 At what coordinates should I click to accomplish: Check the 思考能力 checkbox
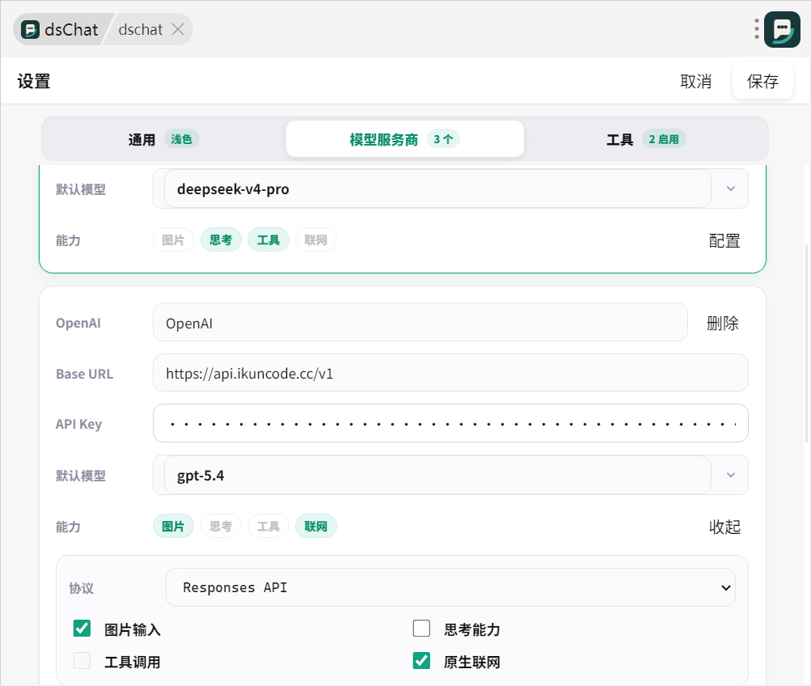[x=421, y=629]
